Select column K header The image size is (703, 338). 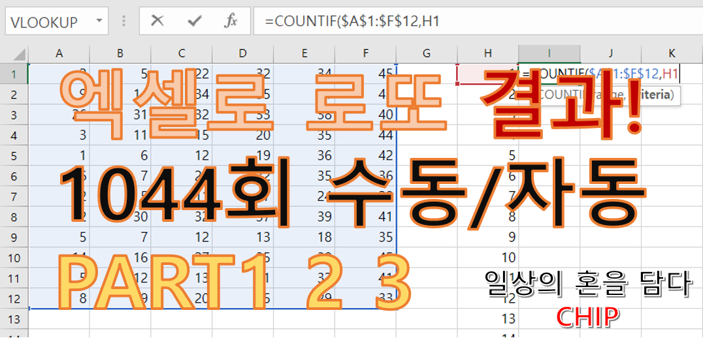(672, 54)
